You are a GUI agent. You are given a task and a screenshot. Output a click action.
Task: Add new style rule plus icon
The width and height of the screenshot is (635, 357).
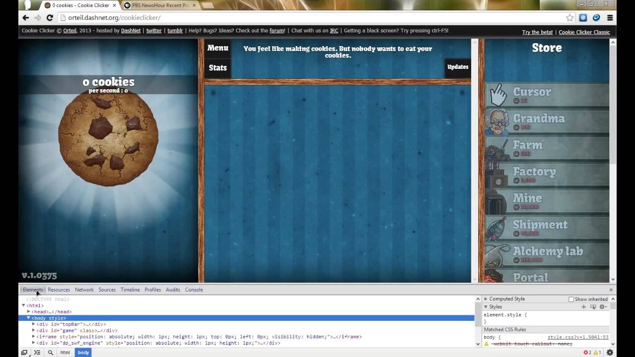pyautogui.click(x=584, y=307)
